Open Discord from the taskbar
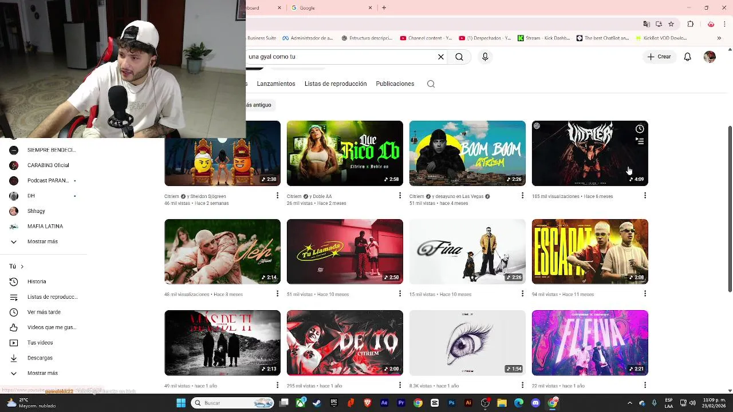The height and width of the screenshot is (412, 733). point(535,403)
